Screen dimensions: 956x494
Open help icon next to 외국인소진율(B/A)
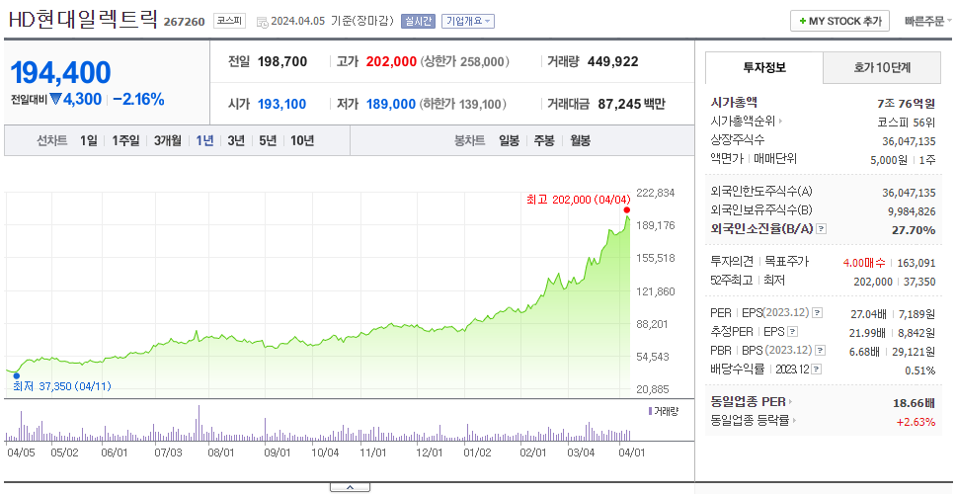click(x=822, y=229)
